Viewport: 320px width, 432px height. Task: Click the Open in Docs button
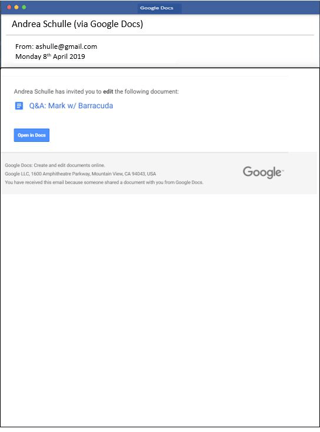pos(32,135)
